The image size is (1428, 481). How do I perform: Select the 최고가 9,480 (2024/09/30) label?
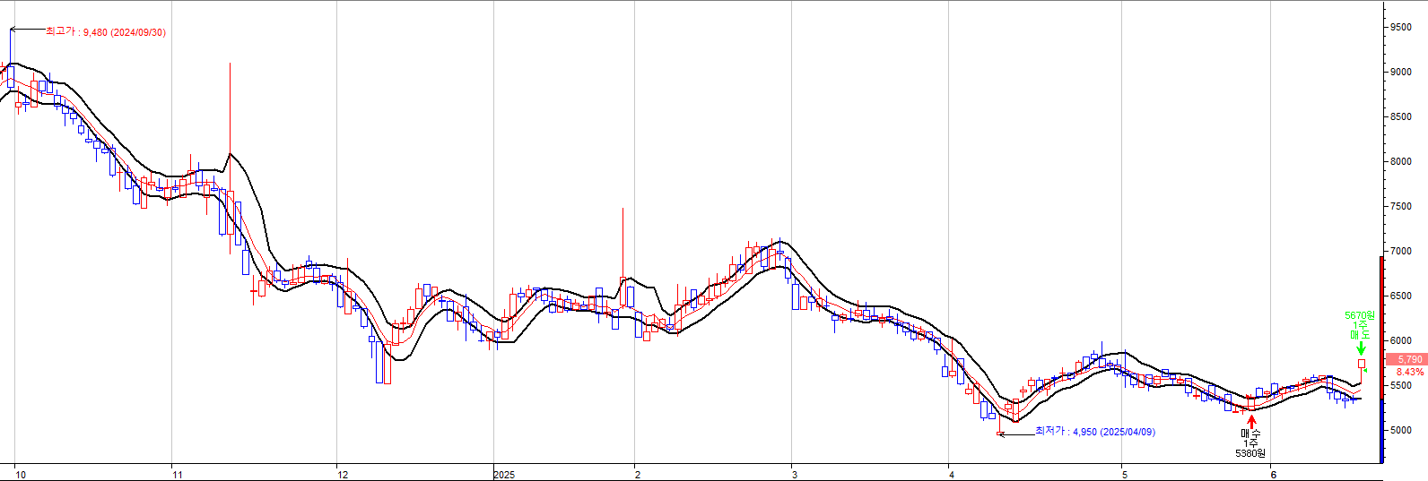[106, 32]
